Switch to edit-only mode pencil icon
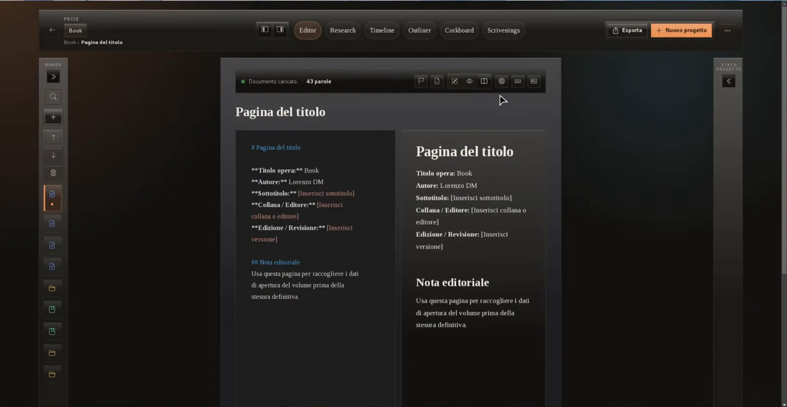The height and width of the screenshot is (407, 787). (x=454, y=81)
